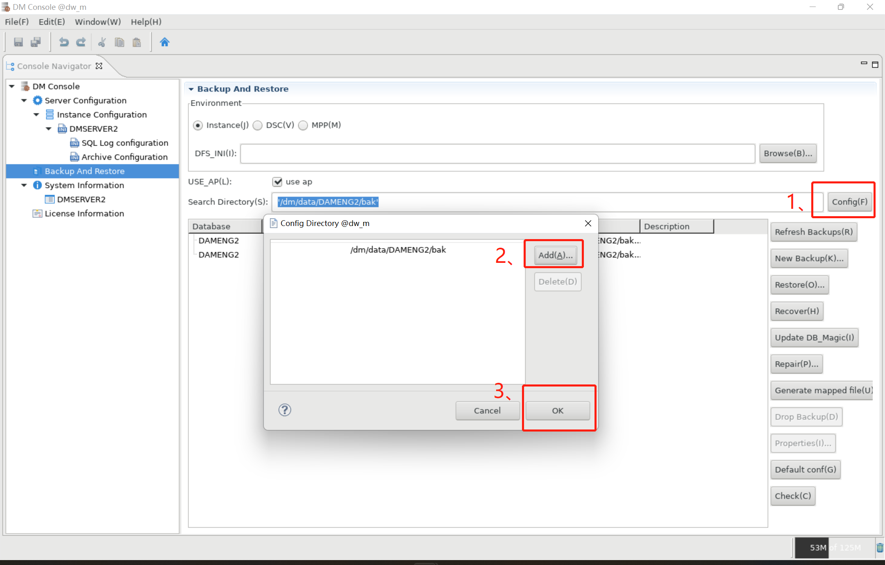Collapse the Server Configuration node
This screenshot has width=885, height=565.
pos(24,100)
